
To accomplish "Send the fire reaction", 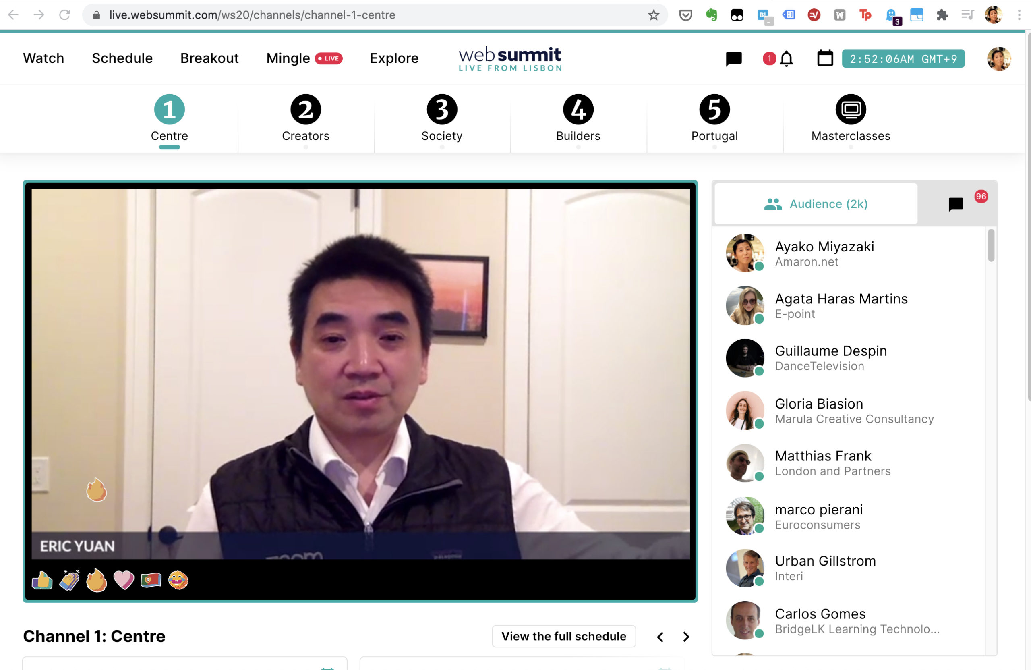I will (x=96, y=580).
